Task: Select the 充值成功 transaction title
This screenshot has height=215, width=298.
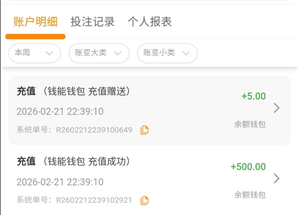Action: tap(74, 162)
